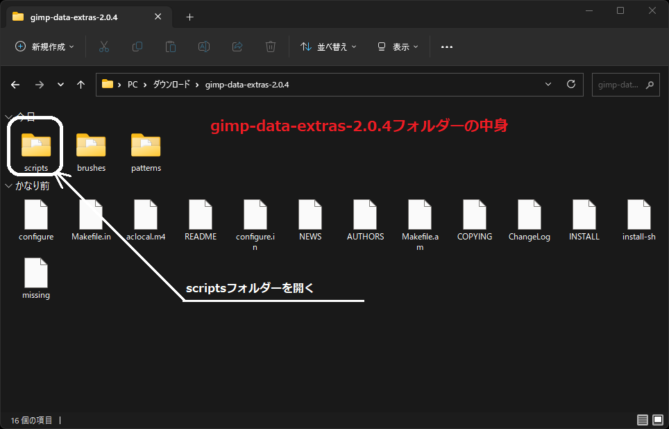The height and width of the screenshot is (429, 669).
Task: Click ダウンロード in the address breadcrumb
Action: point(171,85)
